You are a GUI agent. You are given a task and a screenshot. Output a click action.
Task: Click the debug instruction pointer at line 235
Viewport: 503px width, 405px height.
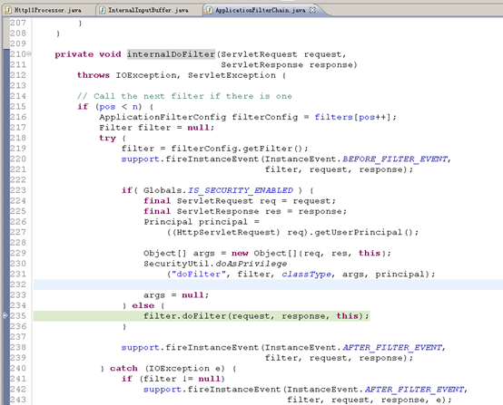coord(5,316)
